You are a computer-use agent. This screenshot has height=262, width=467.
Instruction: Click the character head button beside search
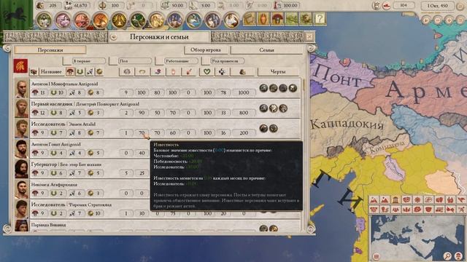[x=458, y=255]
